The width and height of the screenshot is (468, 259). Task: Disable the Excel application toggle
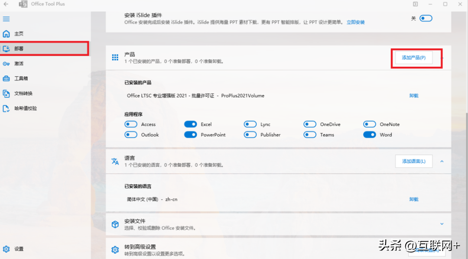tap(190, 124)
